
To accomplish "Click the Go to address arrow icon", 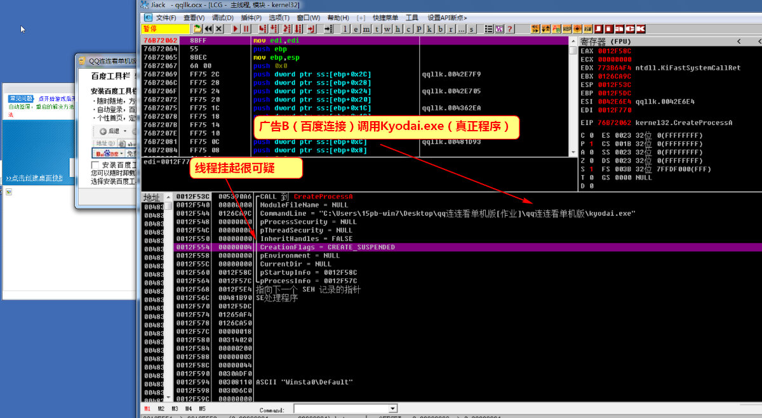I will [328, 29].
